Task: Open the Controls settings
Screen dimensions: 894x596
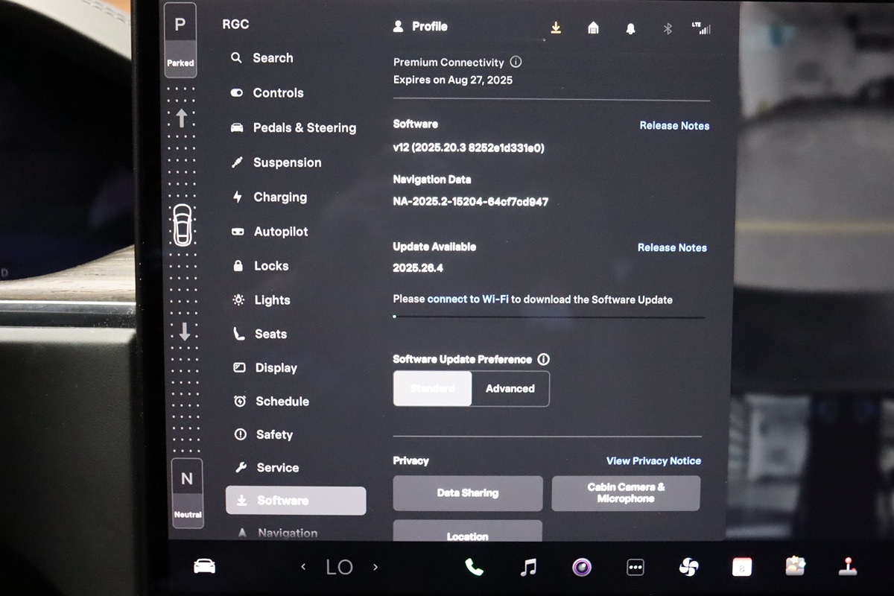Action: click(267, 93)
